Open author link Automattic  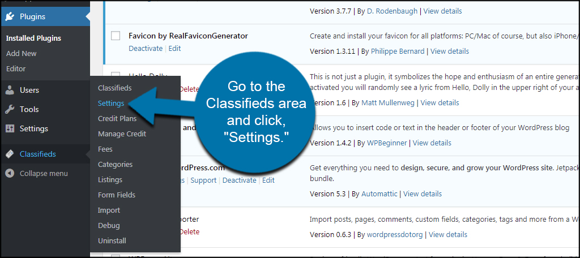pos(379,193)
